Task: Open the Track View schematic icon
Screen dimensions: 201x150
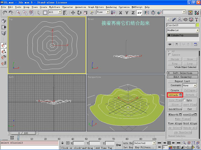Action: coord(190,13)
